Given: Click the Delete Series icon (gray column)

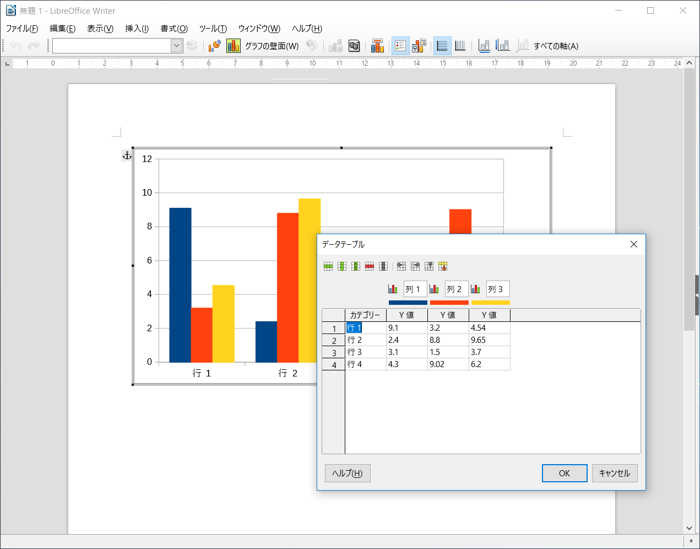Looking at the screenshot, I should click(383, 266).
